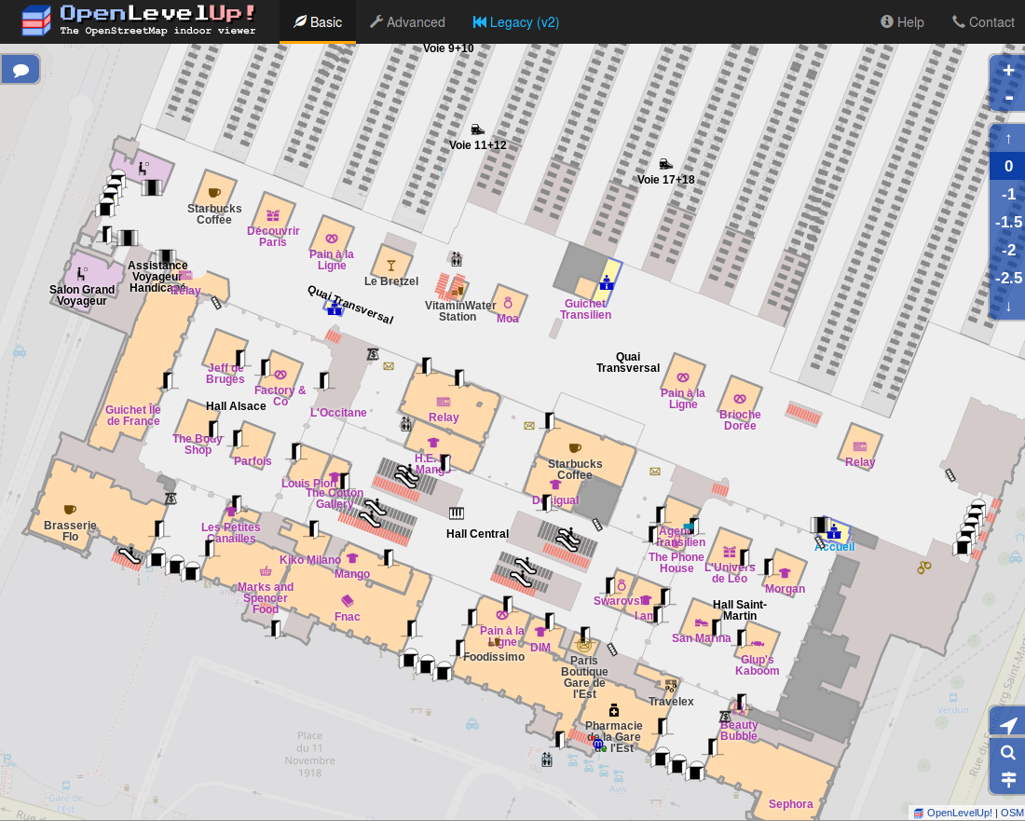Click the Beauty Bubble label
Viewport: 1025px width, 821px height.
tap(739, 731)
